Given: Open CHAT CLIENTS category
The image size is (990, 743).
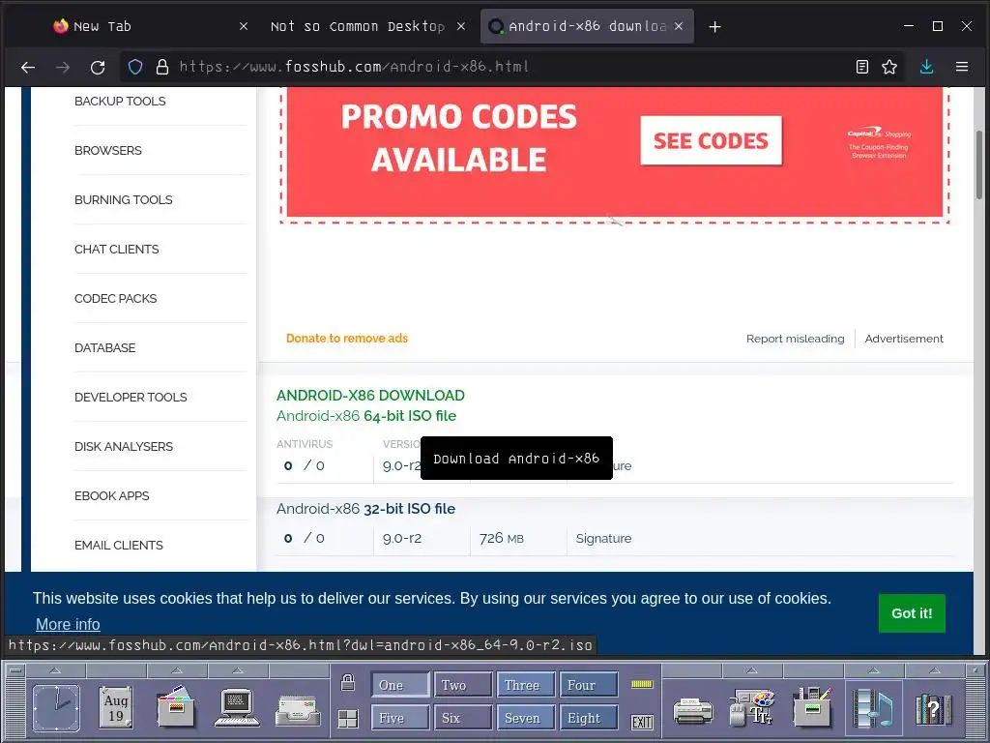Looking at the screenshot, I should (x=117, y=249).
